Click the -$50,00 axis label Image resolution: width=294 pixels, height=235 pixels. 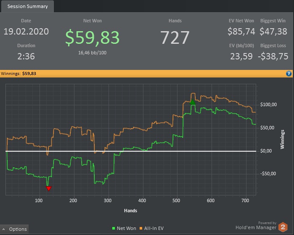pyautogui.click(x=268, y=174)
